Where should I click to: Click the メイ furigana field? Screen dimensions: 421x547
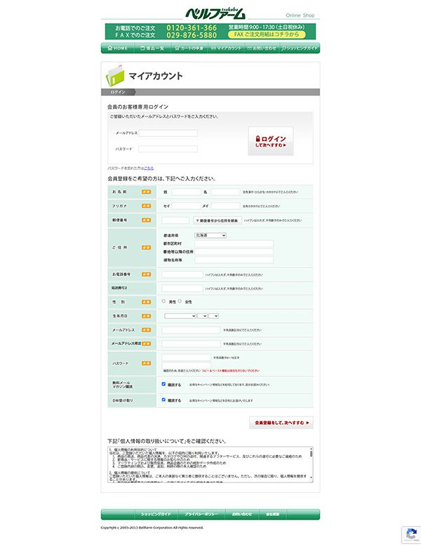(x=225, y=206)
